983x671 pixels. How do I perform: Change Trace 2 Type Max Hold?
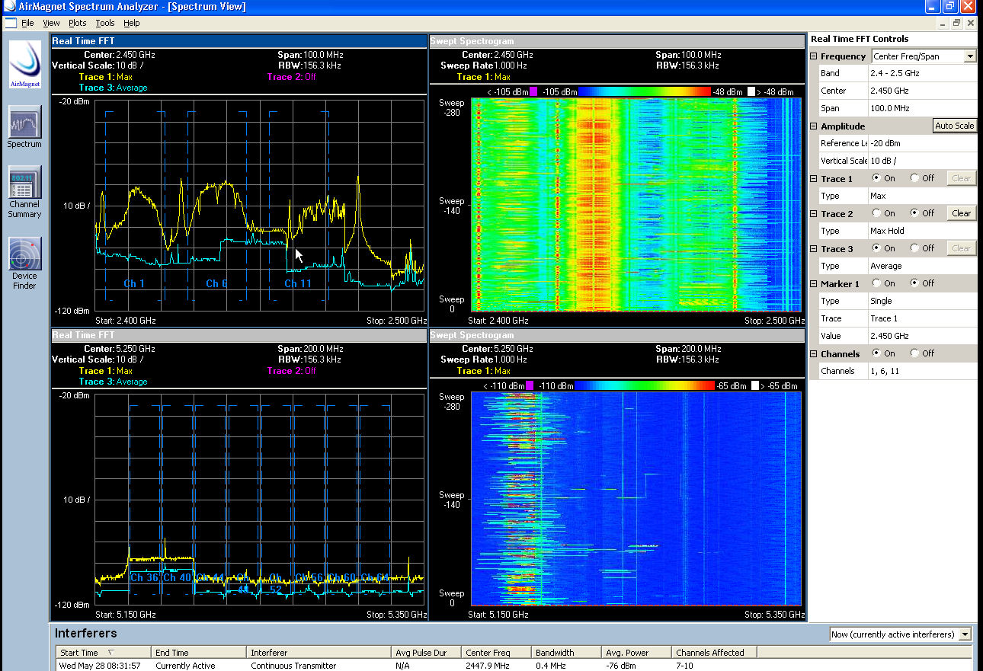[x=922, y=231]
